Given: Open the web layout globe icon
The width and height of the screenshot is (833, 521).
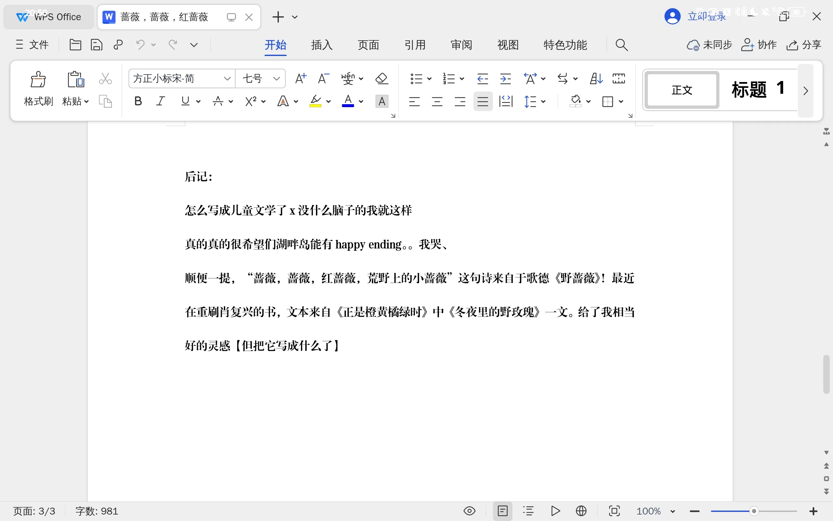Looking at the screenshot, I should pos(581,511).
